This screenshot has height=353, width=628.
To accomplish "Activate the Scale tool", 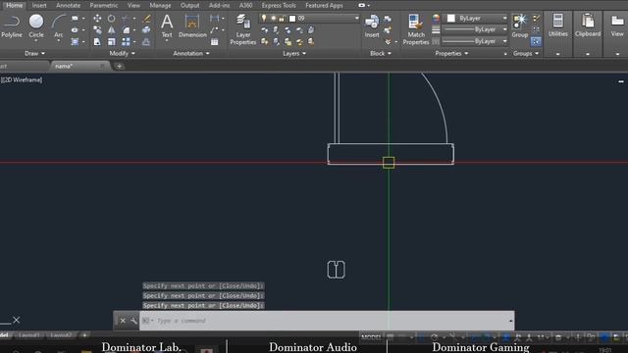I will 111,41.
